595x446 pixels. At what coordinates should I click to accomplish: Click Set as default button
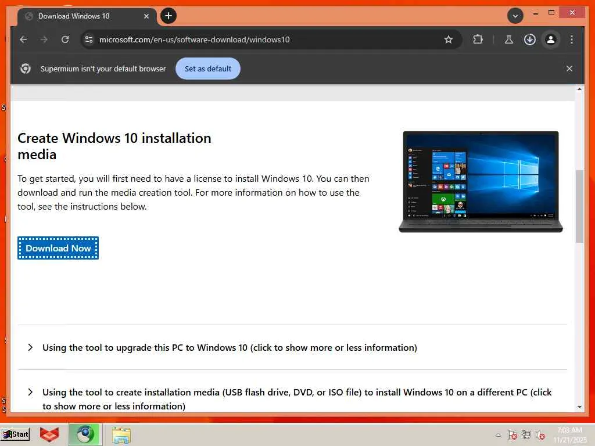click(x=207, y=69)
